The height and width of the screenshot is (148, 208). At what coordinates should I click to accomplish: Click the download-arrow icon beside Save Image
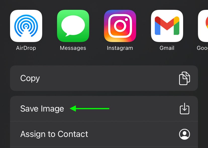[185, 108]
